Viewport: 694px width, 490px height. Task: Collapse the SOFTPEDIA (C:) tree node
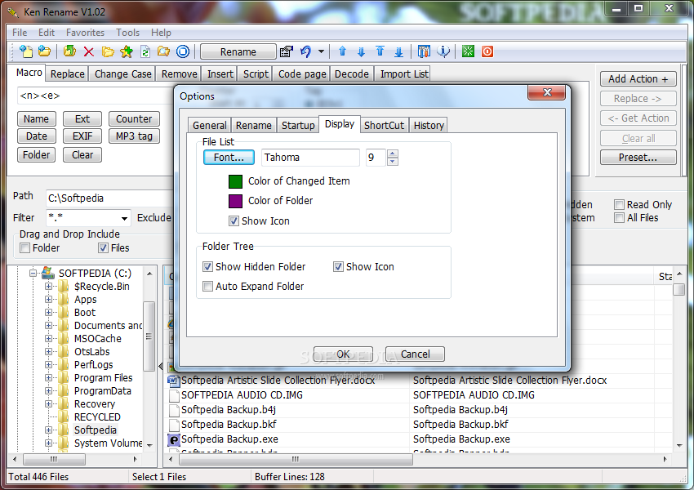pos(33,273)
